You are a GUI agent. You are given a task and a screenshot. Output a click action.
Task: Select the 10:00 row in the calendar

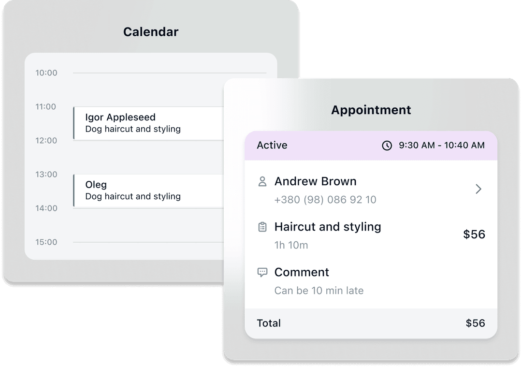[46, 73]
